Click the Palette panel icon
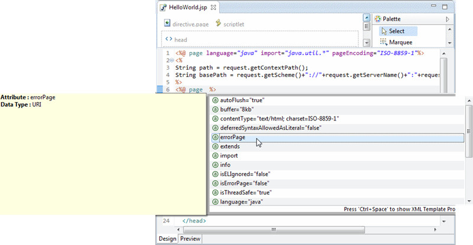Image resolution: width=473 pixels, height=245 pixels. (x=378, y=19)
